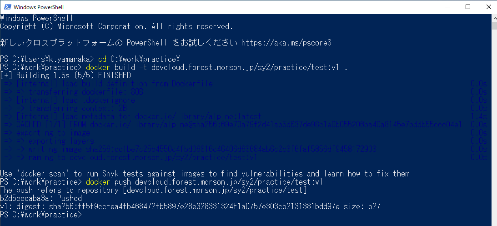This screenshot has width=497, height=226.
Task: Click the cd command on the first prompt
Action: point(102,59)
